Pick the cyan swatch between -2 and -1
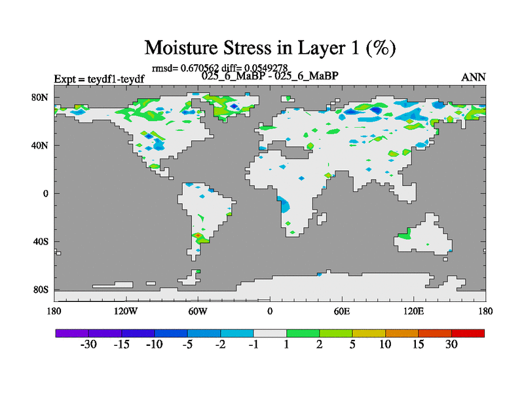The image size is (524, 393). [237, 333]
